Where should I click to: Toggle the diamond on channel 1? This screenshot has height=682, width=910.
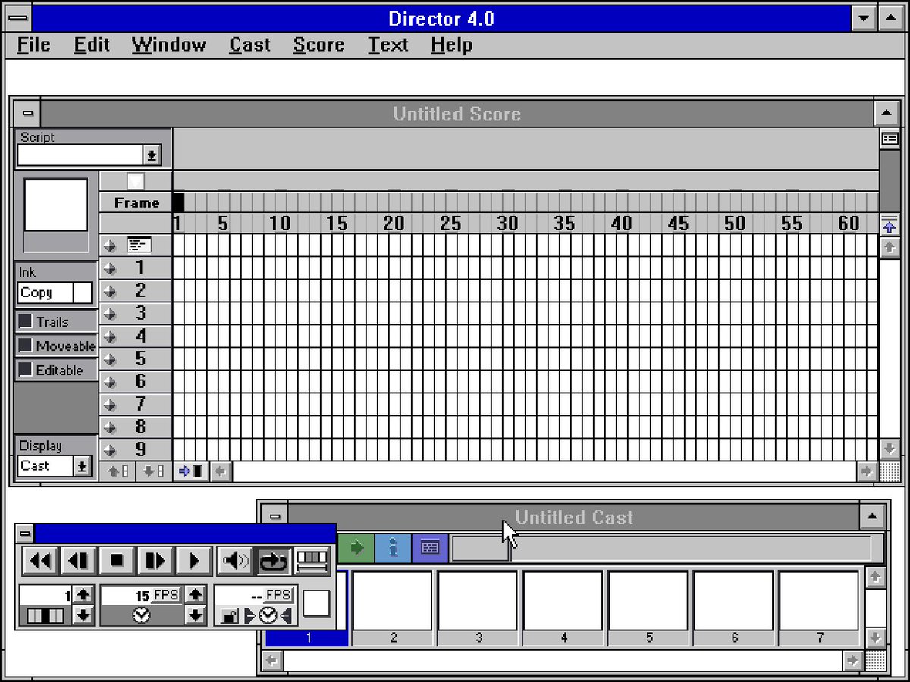click(x=110, y=268)
